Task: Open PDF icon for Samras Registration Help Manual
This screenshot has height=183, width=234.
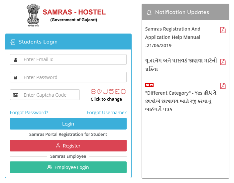Action: click(x=223, y=30)
